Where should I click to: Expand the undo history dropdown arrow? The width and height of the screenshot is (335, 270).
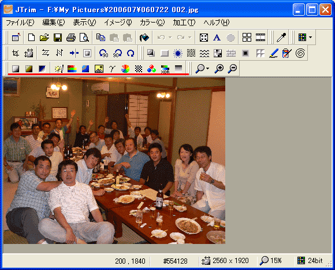pos(170,38)
